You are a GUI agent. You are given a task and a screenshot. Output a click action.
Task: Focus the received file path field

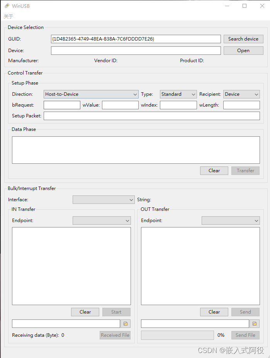click(66, 324)
